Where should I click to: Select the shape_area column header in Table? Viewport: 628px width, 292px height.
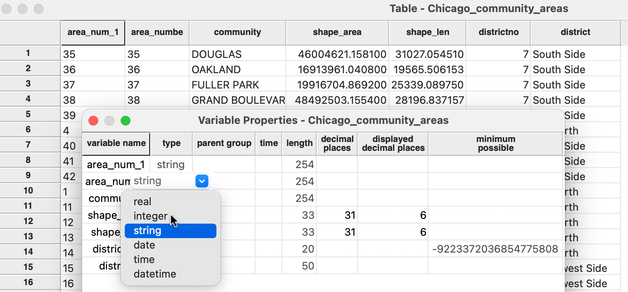(x=337, y=33)
